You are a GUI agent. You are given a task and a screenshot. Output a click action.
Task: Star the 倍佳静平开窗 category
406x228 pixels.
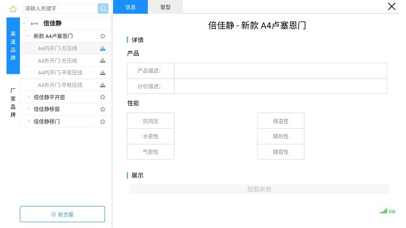[x=103, y=97]
